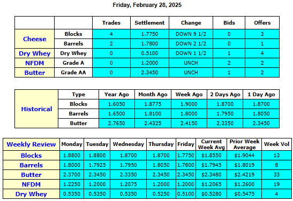
Task: Select Butter year-ago price 2.7650
Action: tap(117, 123)
